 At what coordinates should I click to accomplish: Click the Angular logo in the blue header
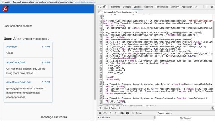click(x=5, y=9)
